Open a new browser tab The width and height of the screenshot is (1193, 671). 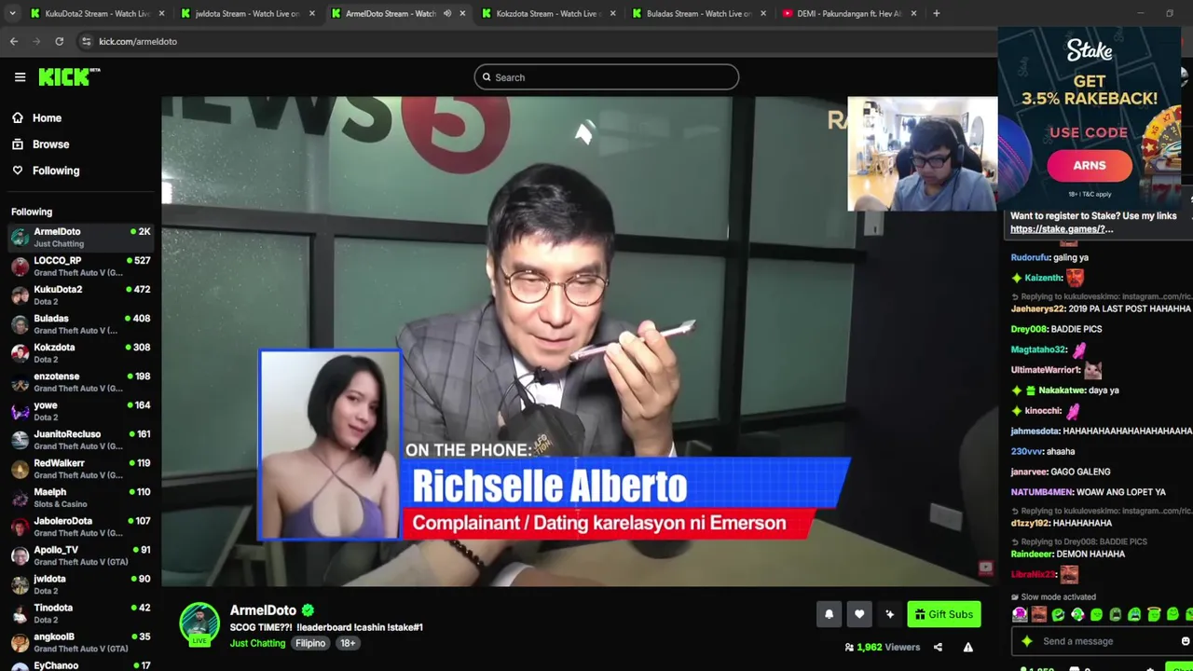(936, 13)
